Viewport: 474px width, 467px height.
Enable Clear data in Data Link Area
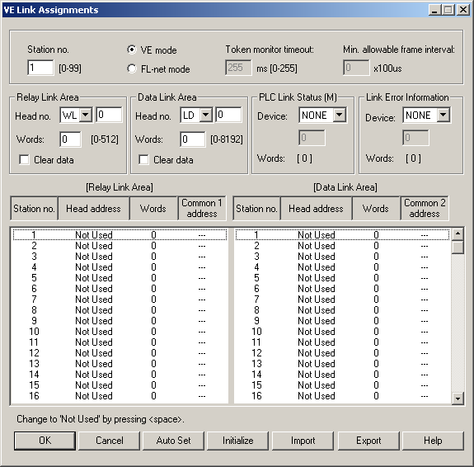click(143, 159)
